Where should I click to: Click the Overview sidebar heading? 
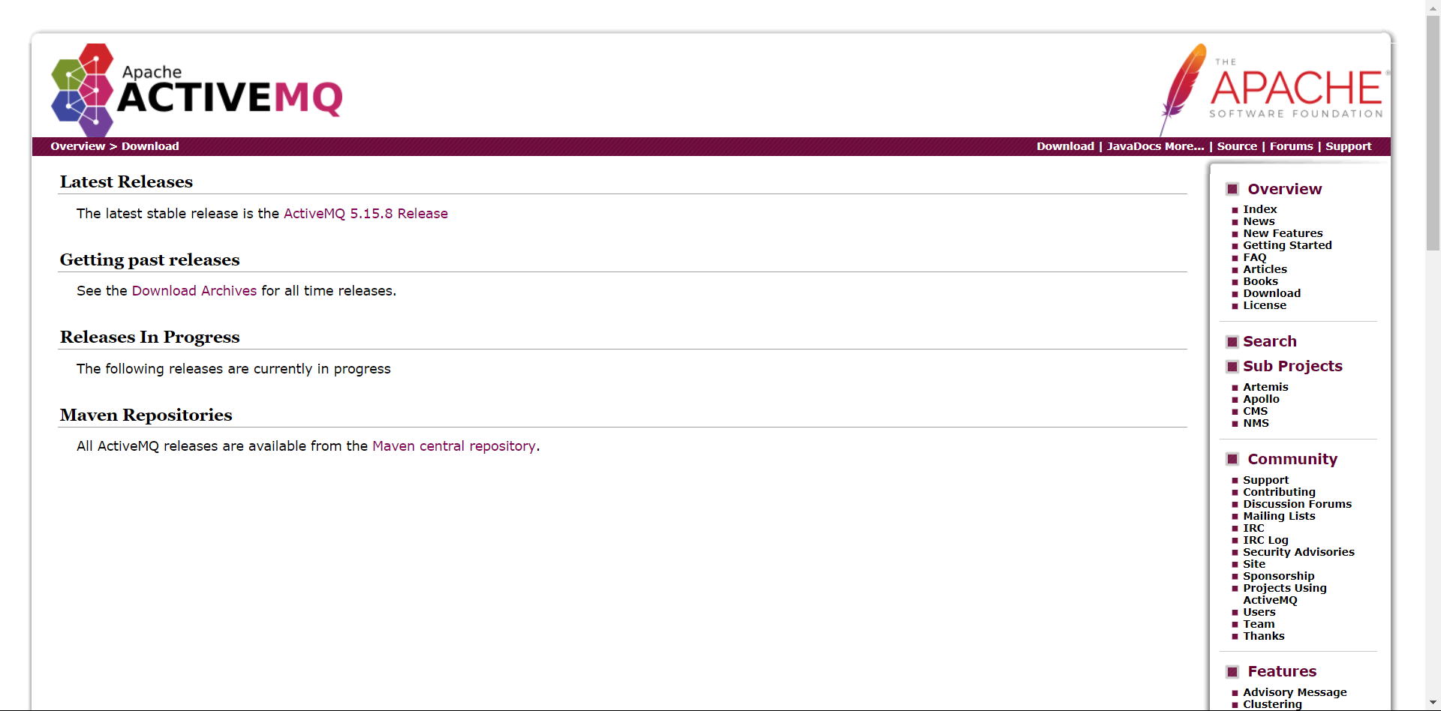coord(1284,189)
